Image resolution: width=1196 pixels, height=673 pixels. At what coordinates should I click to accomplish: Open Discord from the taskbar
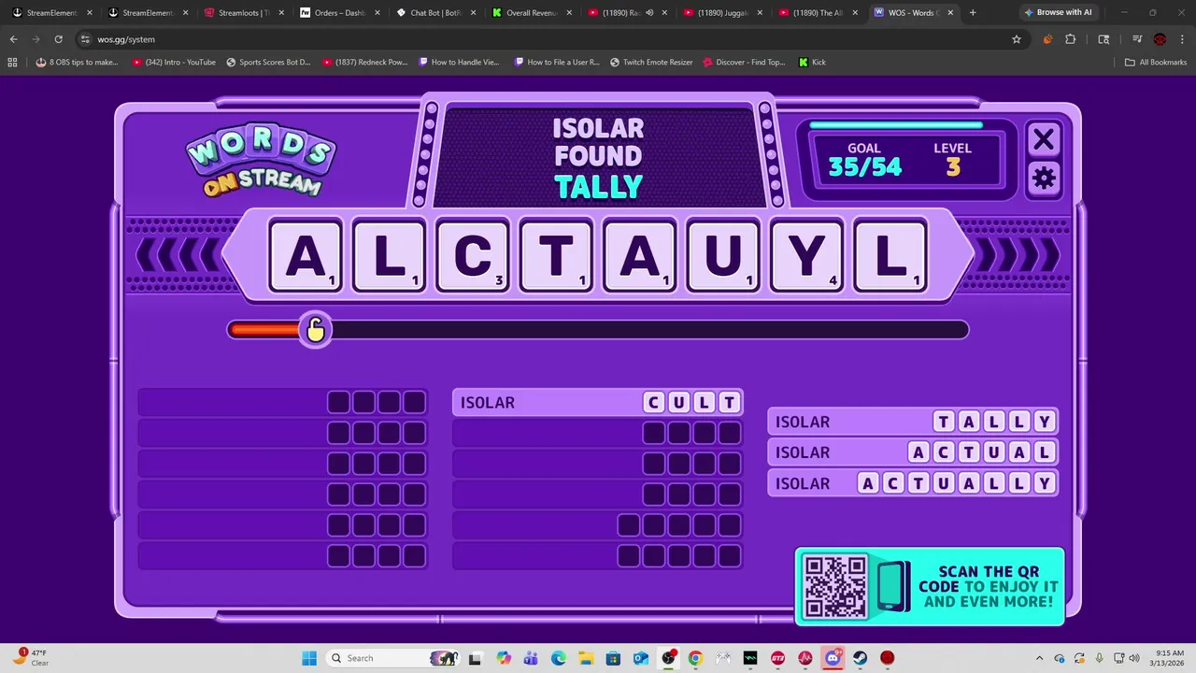coord(833,658)
